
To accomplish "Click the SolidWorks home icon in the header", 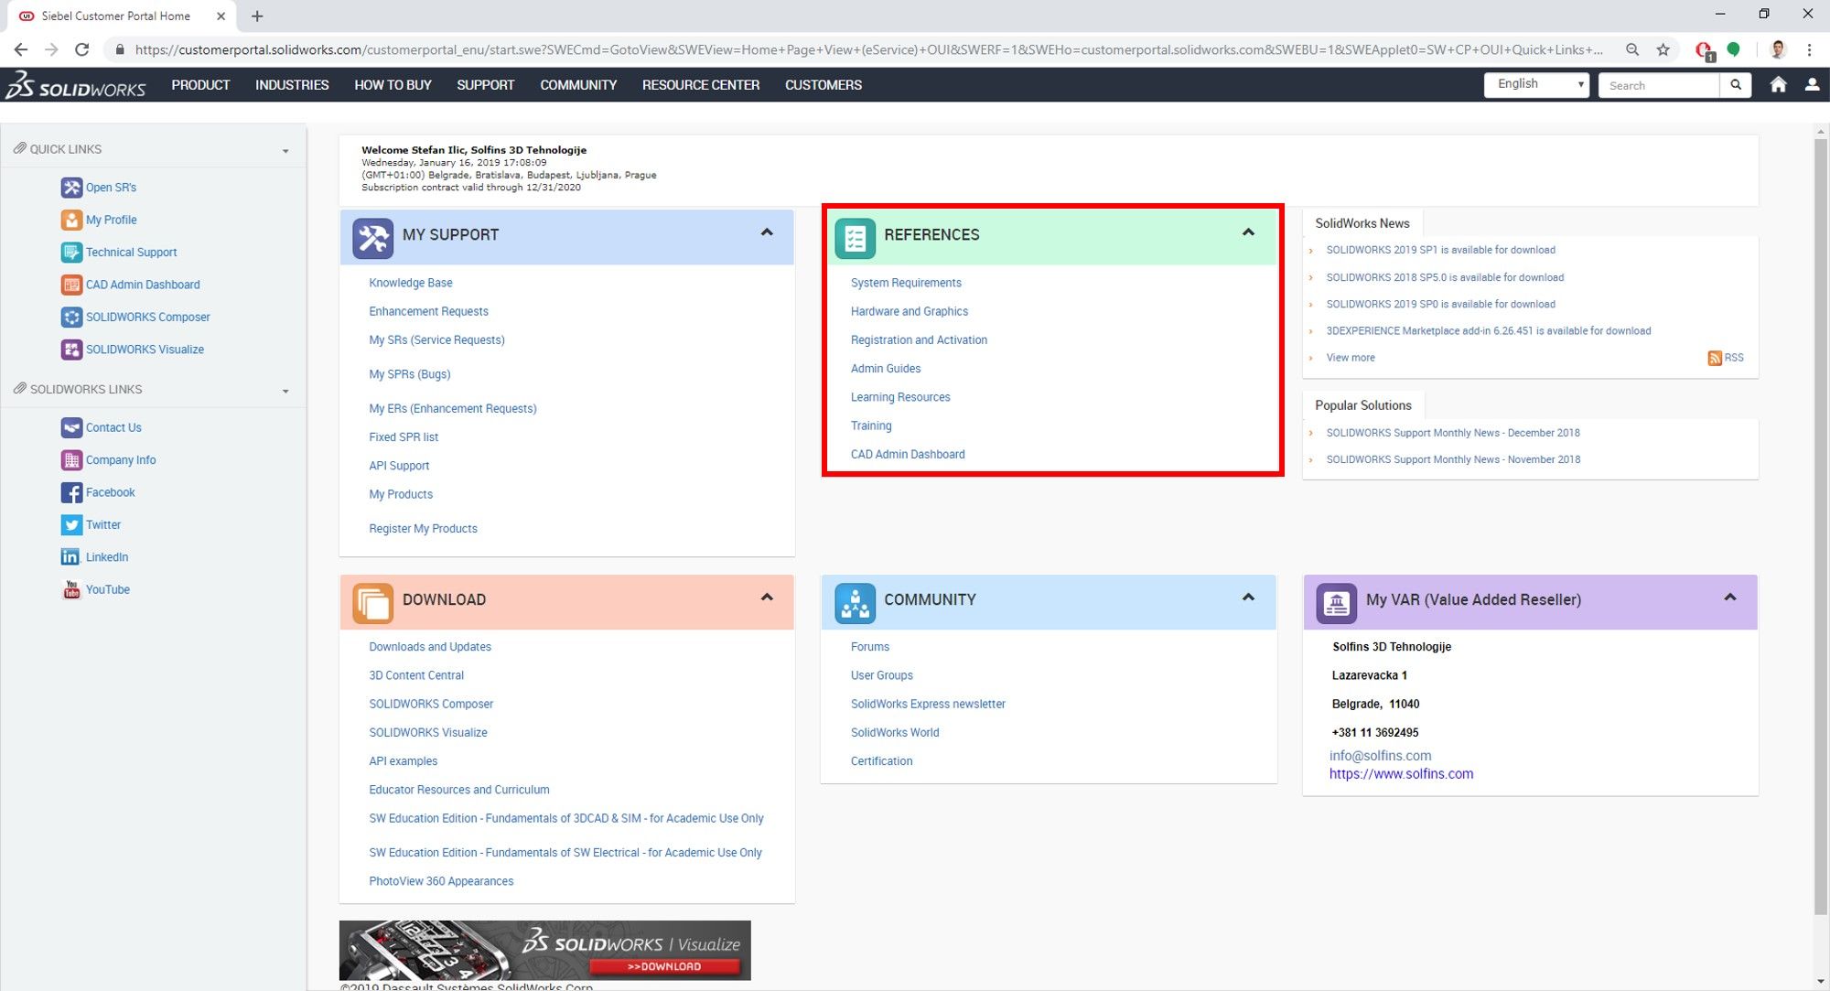I will tap(1778, 84).
